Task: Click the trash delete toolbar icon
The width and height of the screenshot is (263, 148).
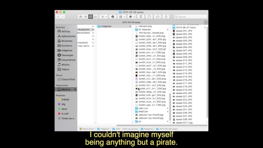Action: (x=141, y=17)
